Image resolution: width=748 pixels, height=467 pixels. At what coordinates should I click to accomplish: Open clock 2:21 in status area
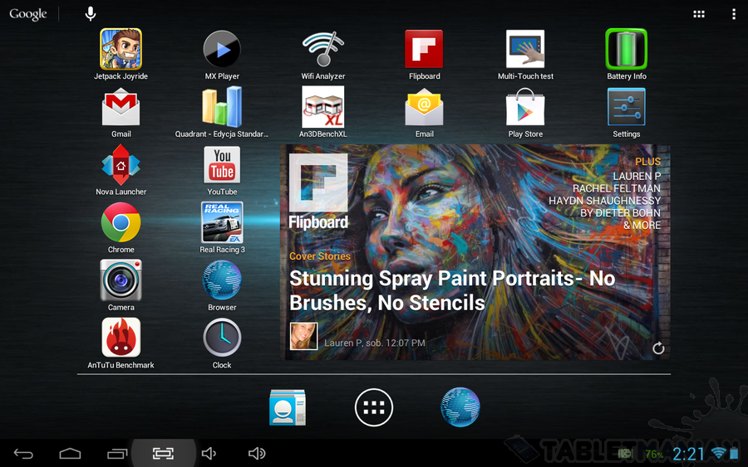click(688, 455)
